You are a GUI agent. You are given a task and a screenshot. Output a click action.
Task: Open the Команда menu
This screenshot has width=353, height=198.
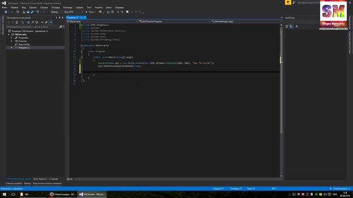(68, 7)
